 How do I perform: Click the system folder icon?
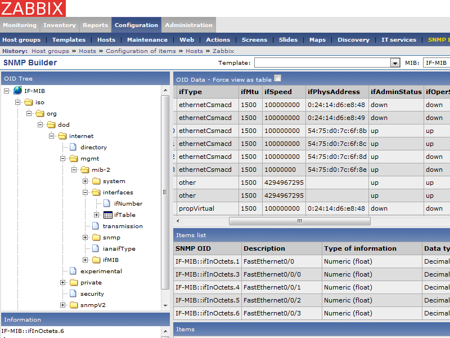96,181
